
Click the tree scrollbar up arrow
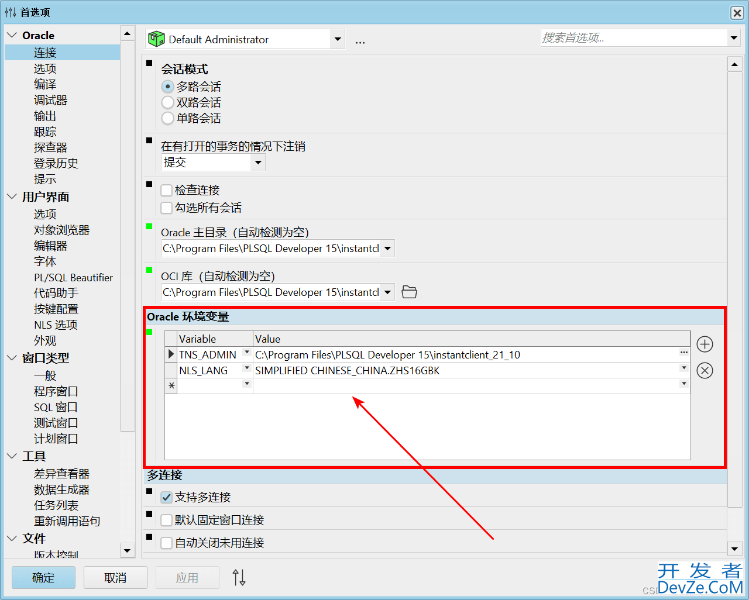[x=127, y=33]
